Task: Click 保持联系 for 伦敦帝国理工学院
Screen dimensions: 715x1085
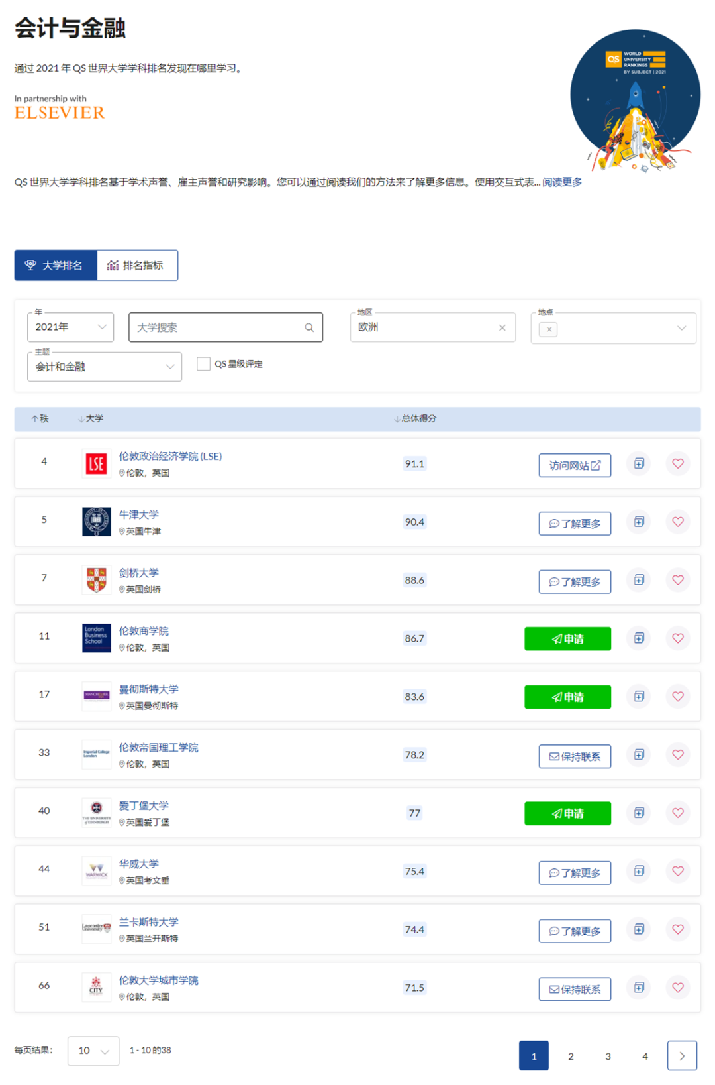Action: click(575, 756)
